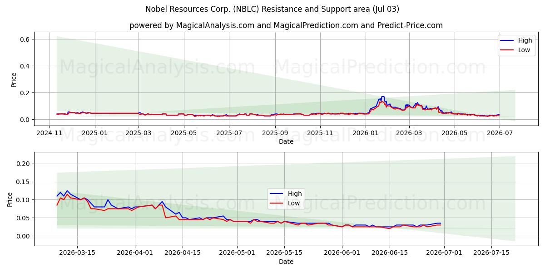
Task: Click the bottom chart 'Price' axis label
Action: point(10,199)
